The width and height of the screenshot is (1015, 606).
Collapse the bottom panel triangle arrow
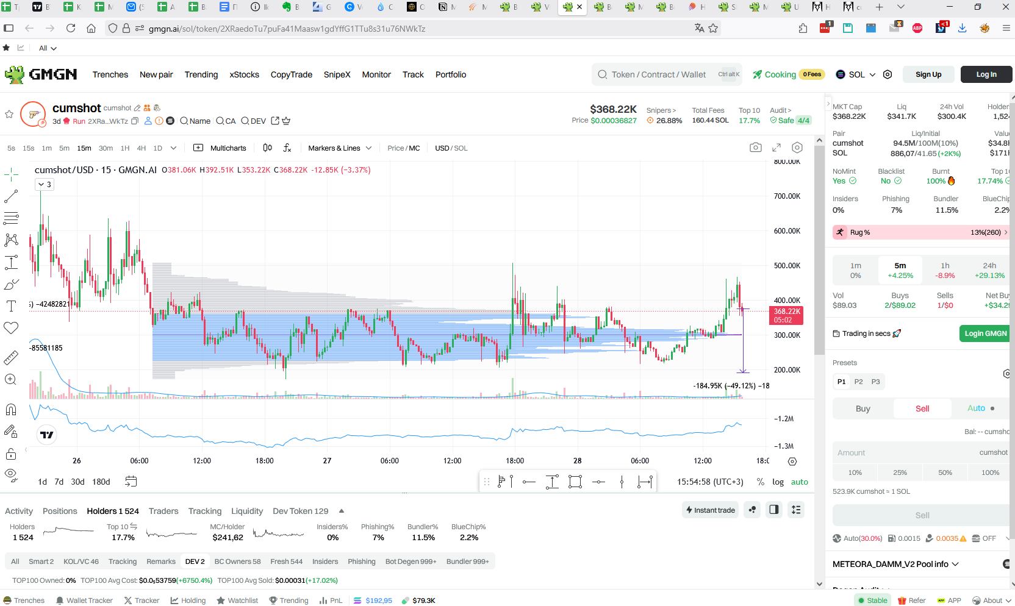tap(342, 511)
